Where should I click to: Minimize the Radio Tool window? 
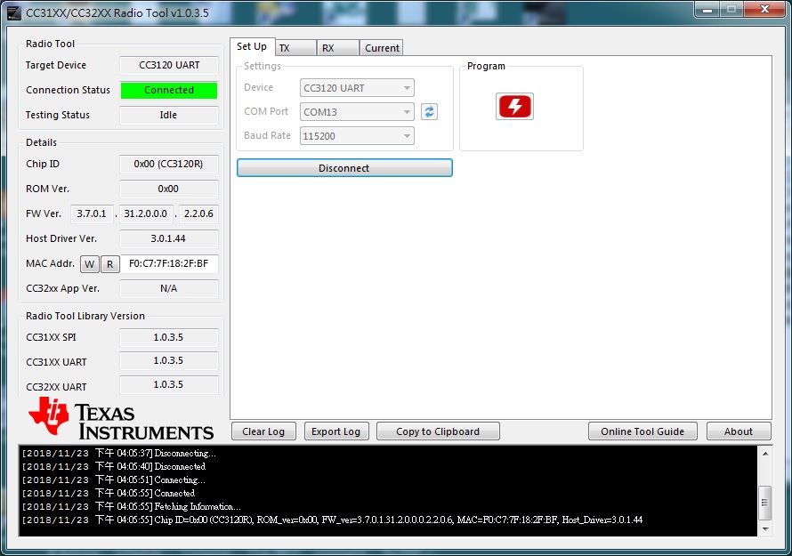(707, 10)
